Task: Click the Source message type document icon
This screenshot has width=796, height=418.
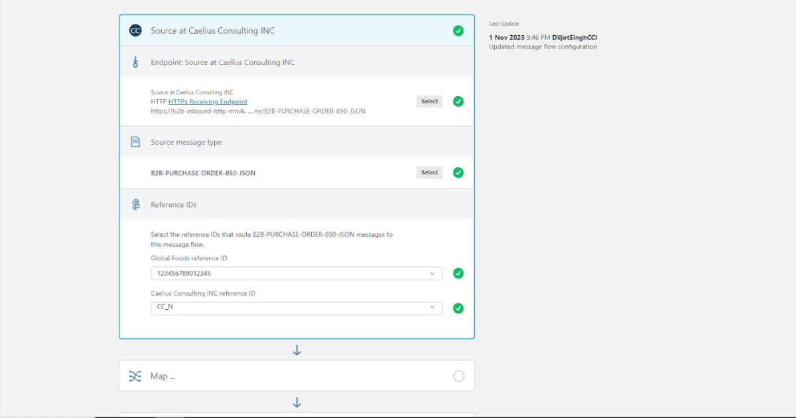Action: [135, 142]
